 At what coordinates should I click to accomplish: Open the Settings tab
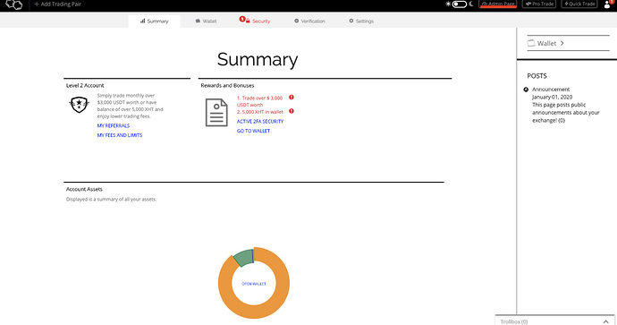[361, 21]
